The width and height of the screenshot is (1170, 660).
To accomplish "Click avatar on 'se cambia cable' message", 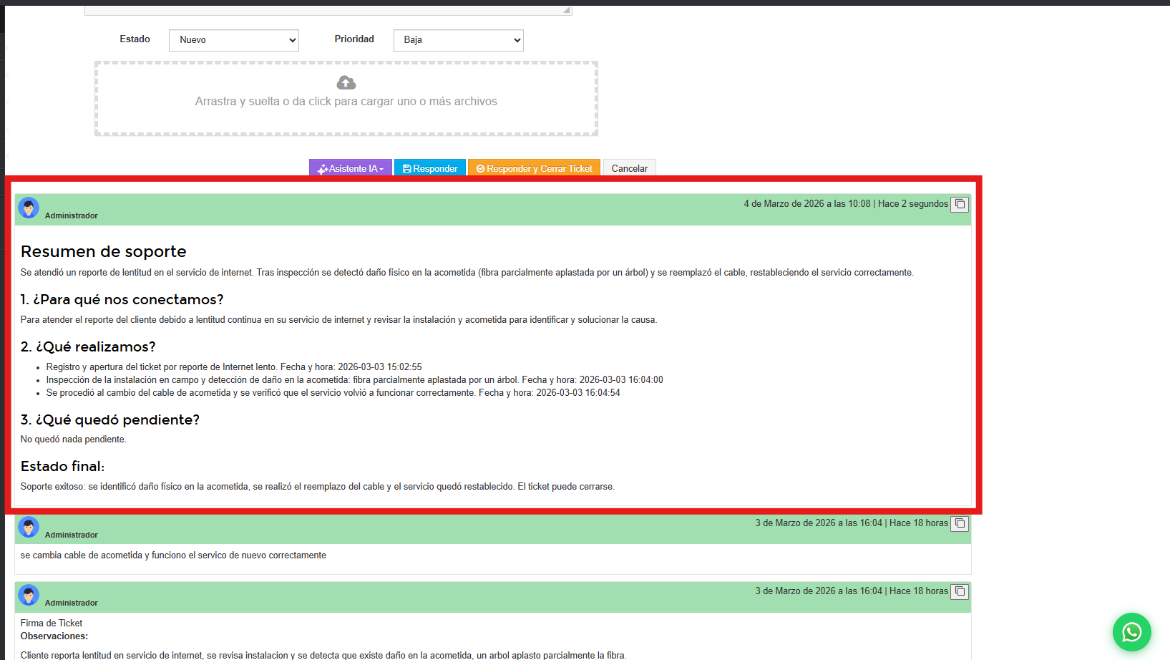I will (x=29, y=528).
